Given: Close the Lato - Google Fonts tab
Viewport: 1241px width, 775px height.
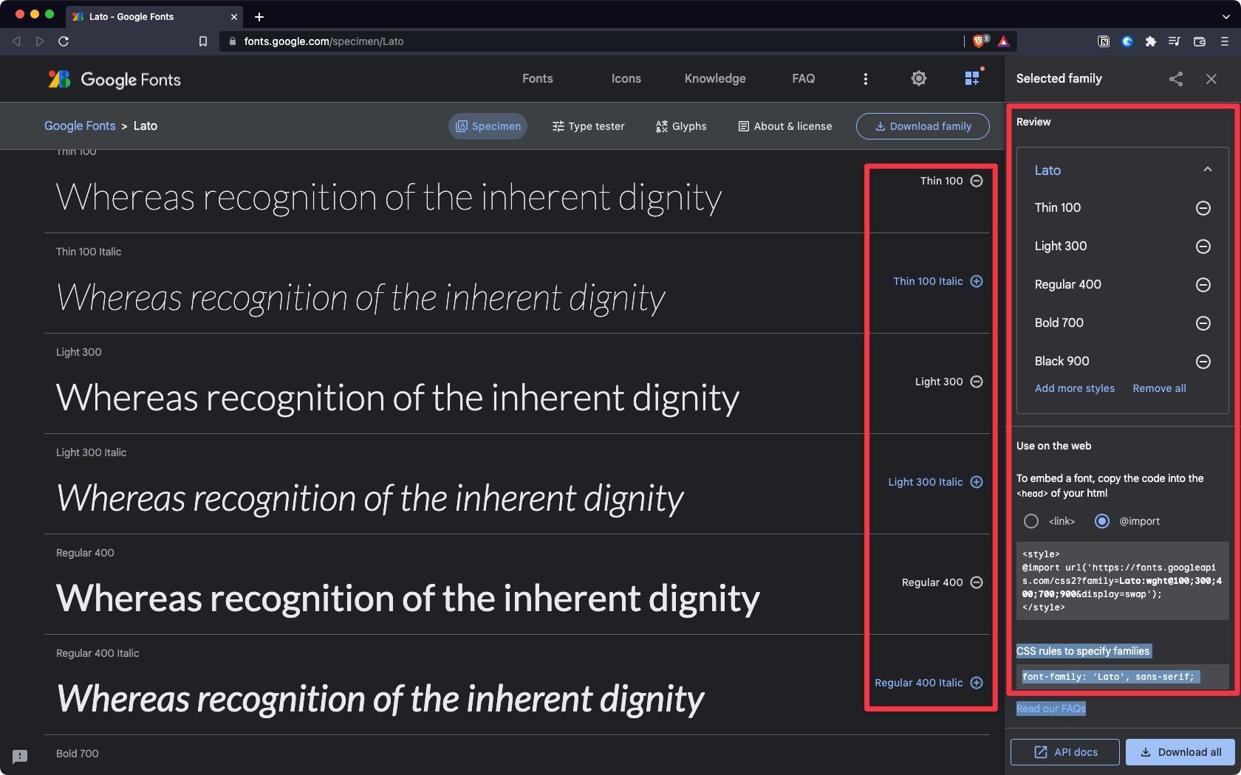Looking at the screenshot, I should (x=234, y=16).
